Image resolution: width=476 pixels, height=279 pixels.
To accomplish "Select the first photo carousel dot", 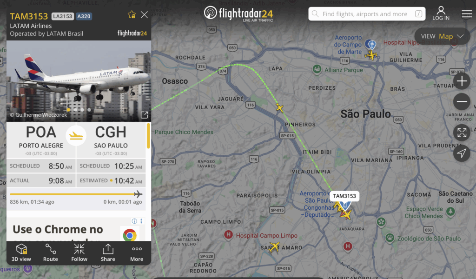I will 68,110.
